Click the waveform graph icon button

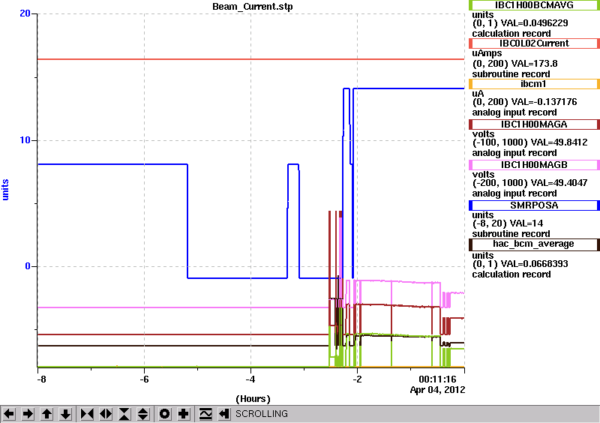point(205,414)
